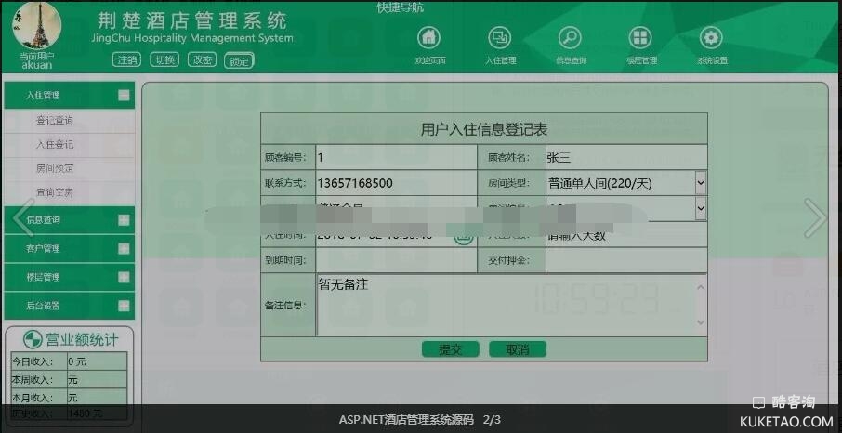The height and width of the screenshot is (433, 842).
Task: Open the 欢迎页面 home icon
Action: 428,38
